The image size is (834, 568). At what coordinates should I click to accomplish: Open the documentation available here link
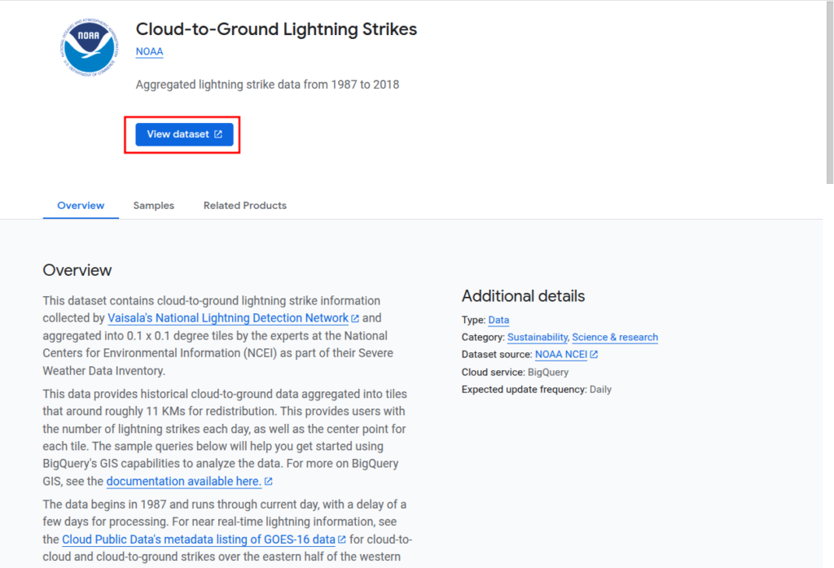tap(183, 482)
